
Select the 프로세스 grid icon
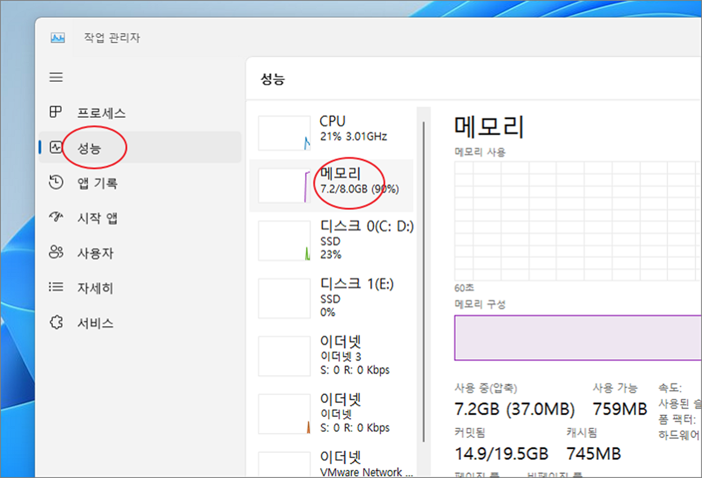point(56,112)
